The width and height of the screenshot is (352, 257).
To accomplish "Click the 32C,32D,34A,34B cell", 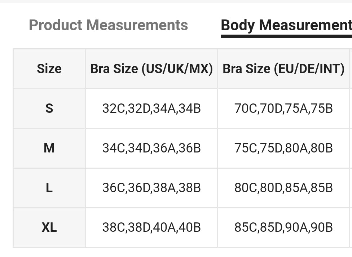I will pyautogui.click(x=151, y=108).
